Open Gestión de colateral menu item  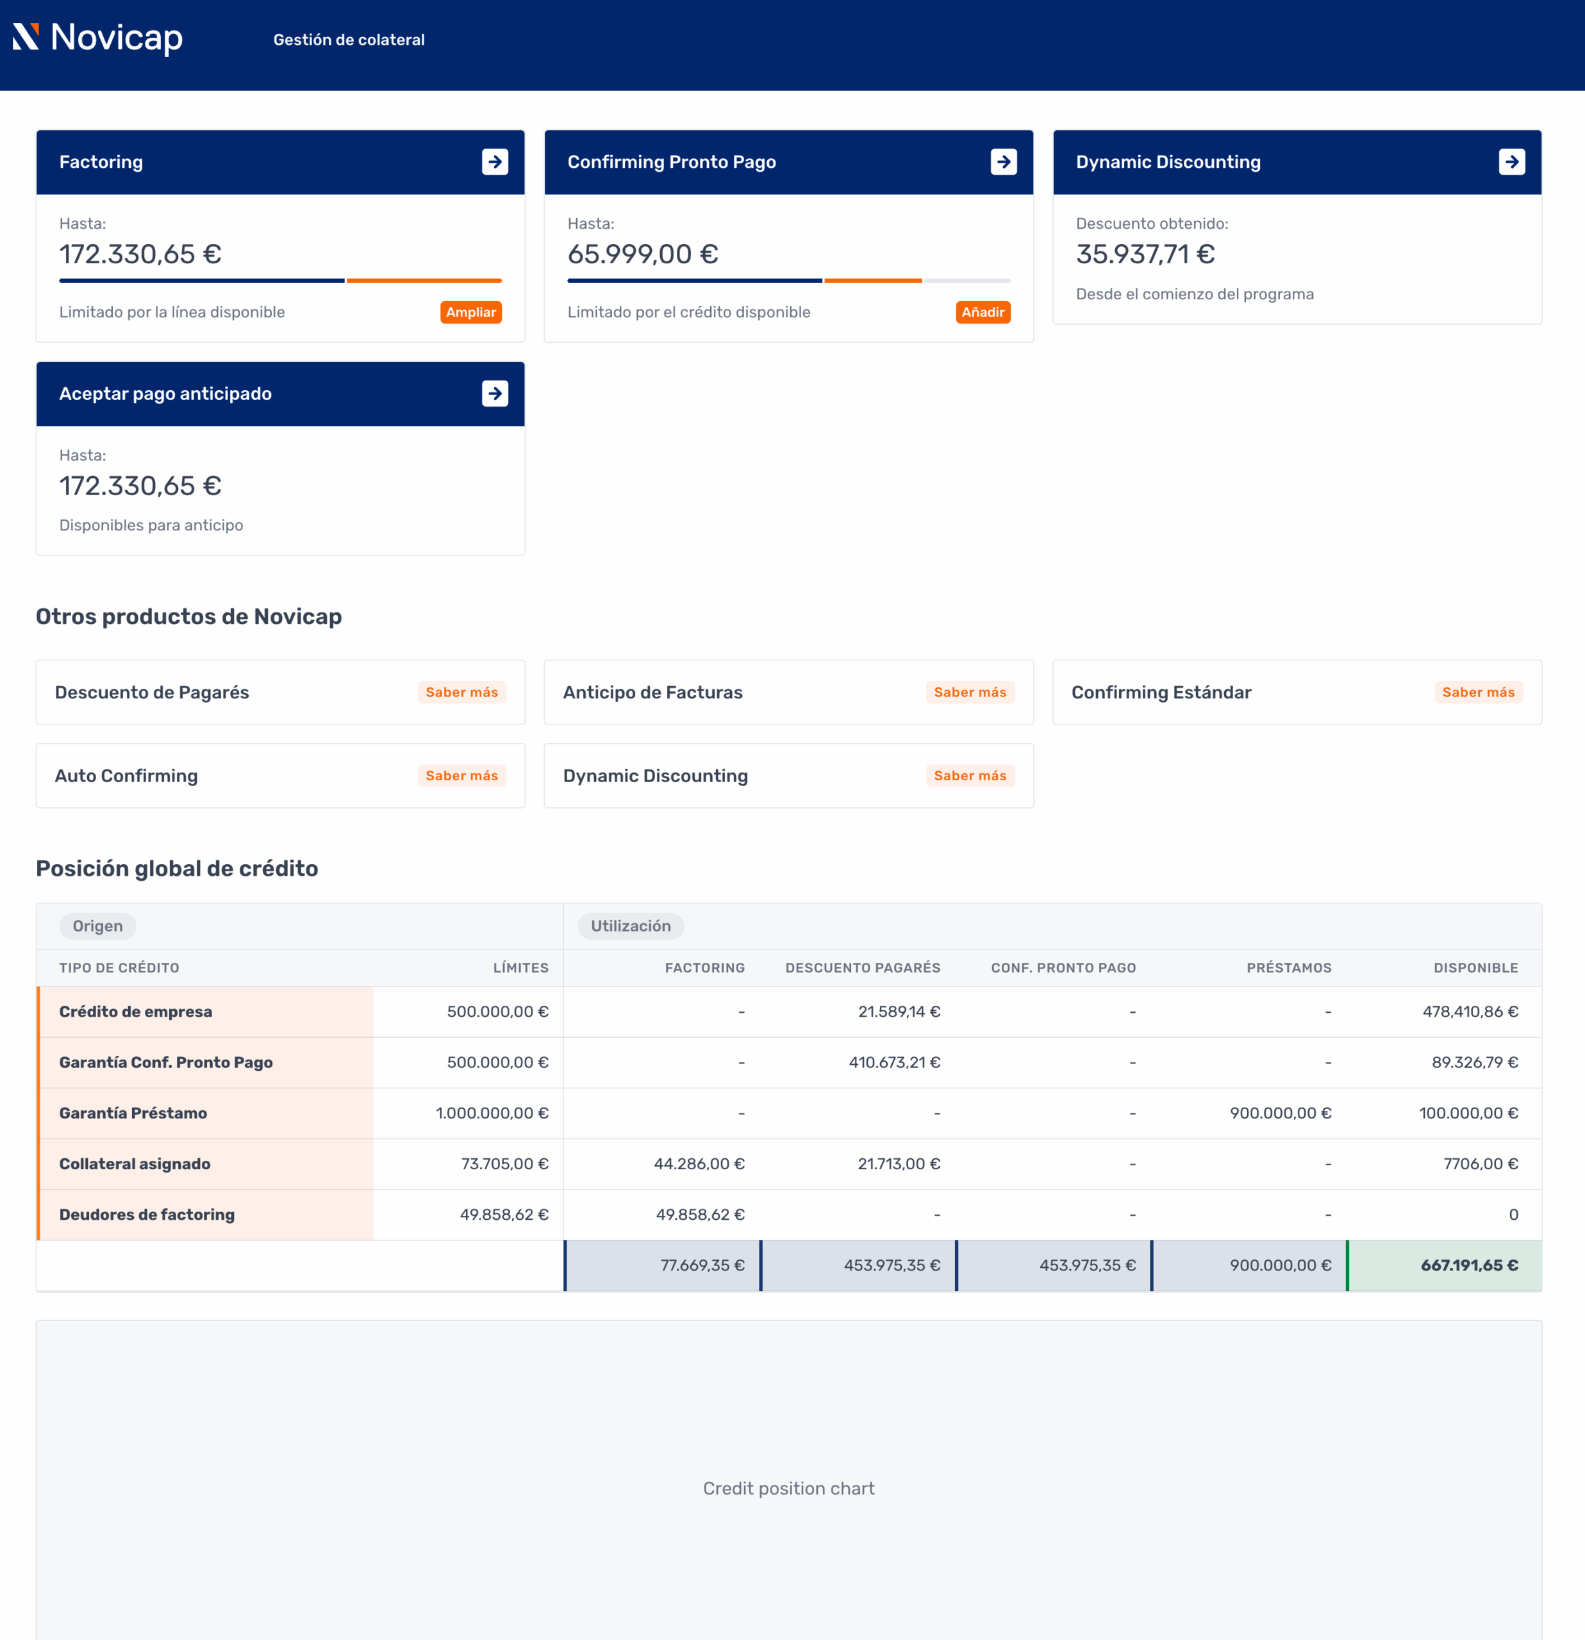[348, 39]
